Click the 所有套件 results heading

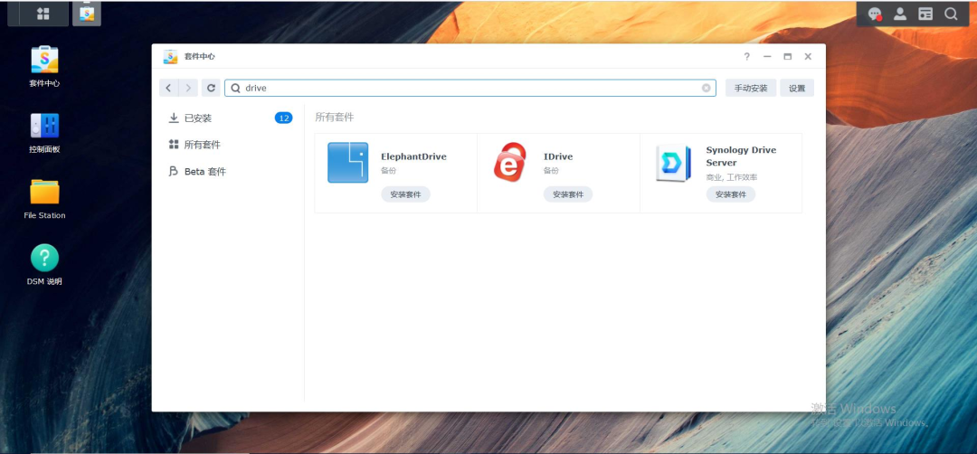point(335,117)
